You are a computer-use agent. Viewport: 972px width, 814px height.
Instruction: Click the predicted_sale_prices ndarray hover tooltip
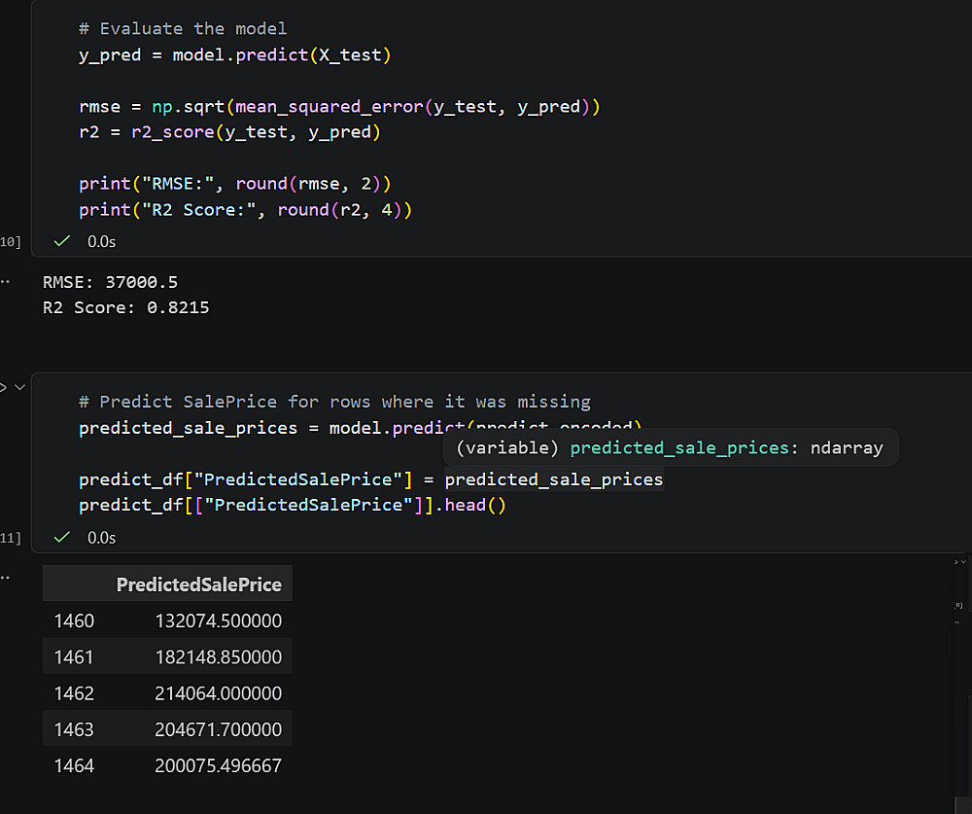[x=670, y=448]
